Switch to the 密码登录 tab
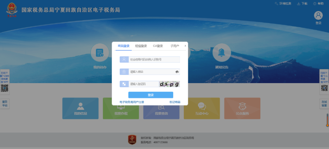The height and width of the screenshot is (149, 329). coord(124,46)
